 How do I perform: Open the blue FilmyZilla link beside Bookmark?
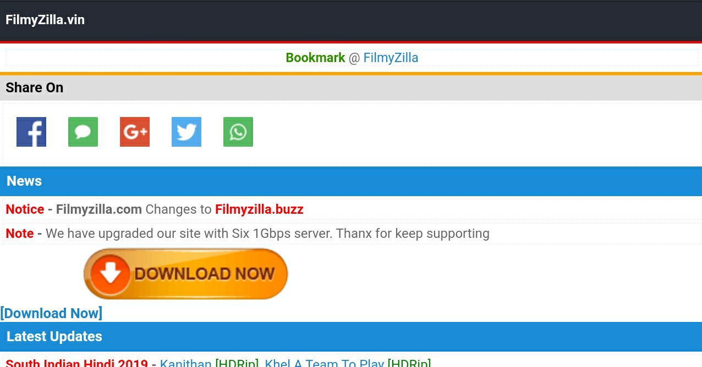(x=391, y=58)
